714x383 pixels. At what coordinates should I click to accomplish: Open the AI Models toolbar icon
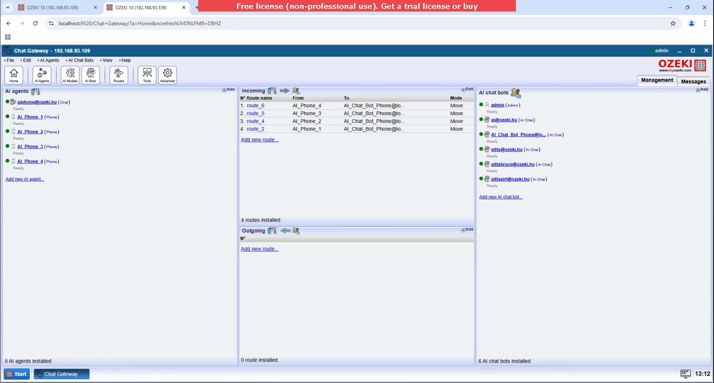pos(70,75)
